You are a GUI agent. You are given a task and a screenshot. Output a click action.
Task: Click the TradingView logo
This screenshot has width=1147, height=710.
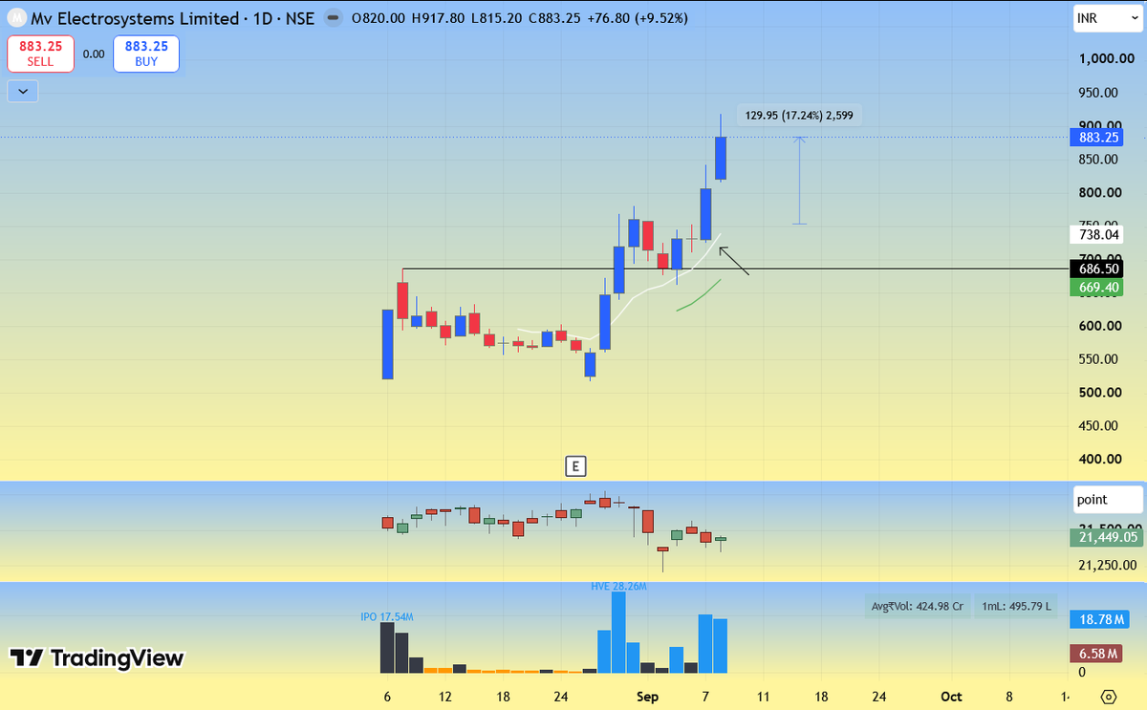coord(96,657)
